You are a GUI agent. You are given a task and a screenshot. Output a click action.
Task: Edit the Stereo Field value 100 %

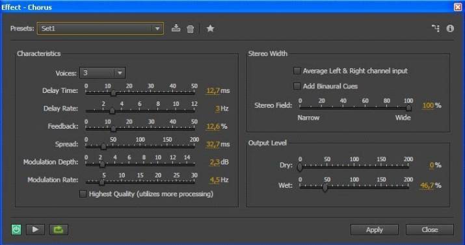pyautogui.click(x=428, y=105)
